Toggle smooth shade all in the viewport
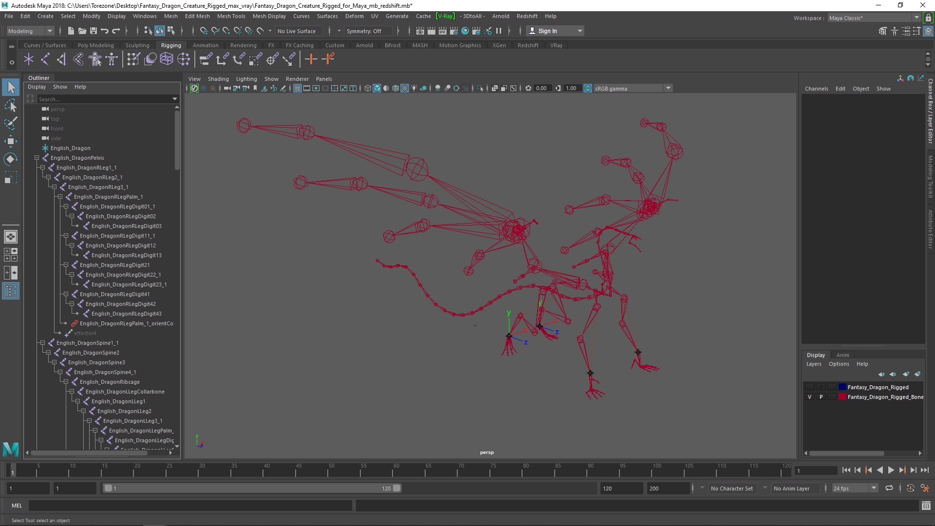 pyautogui.click(x=377, y=88)
